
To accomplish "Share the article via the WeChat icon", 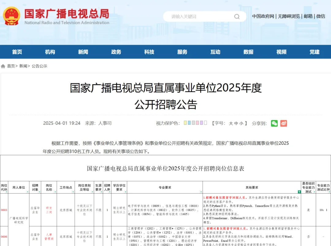I will (x=275, y=123).
